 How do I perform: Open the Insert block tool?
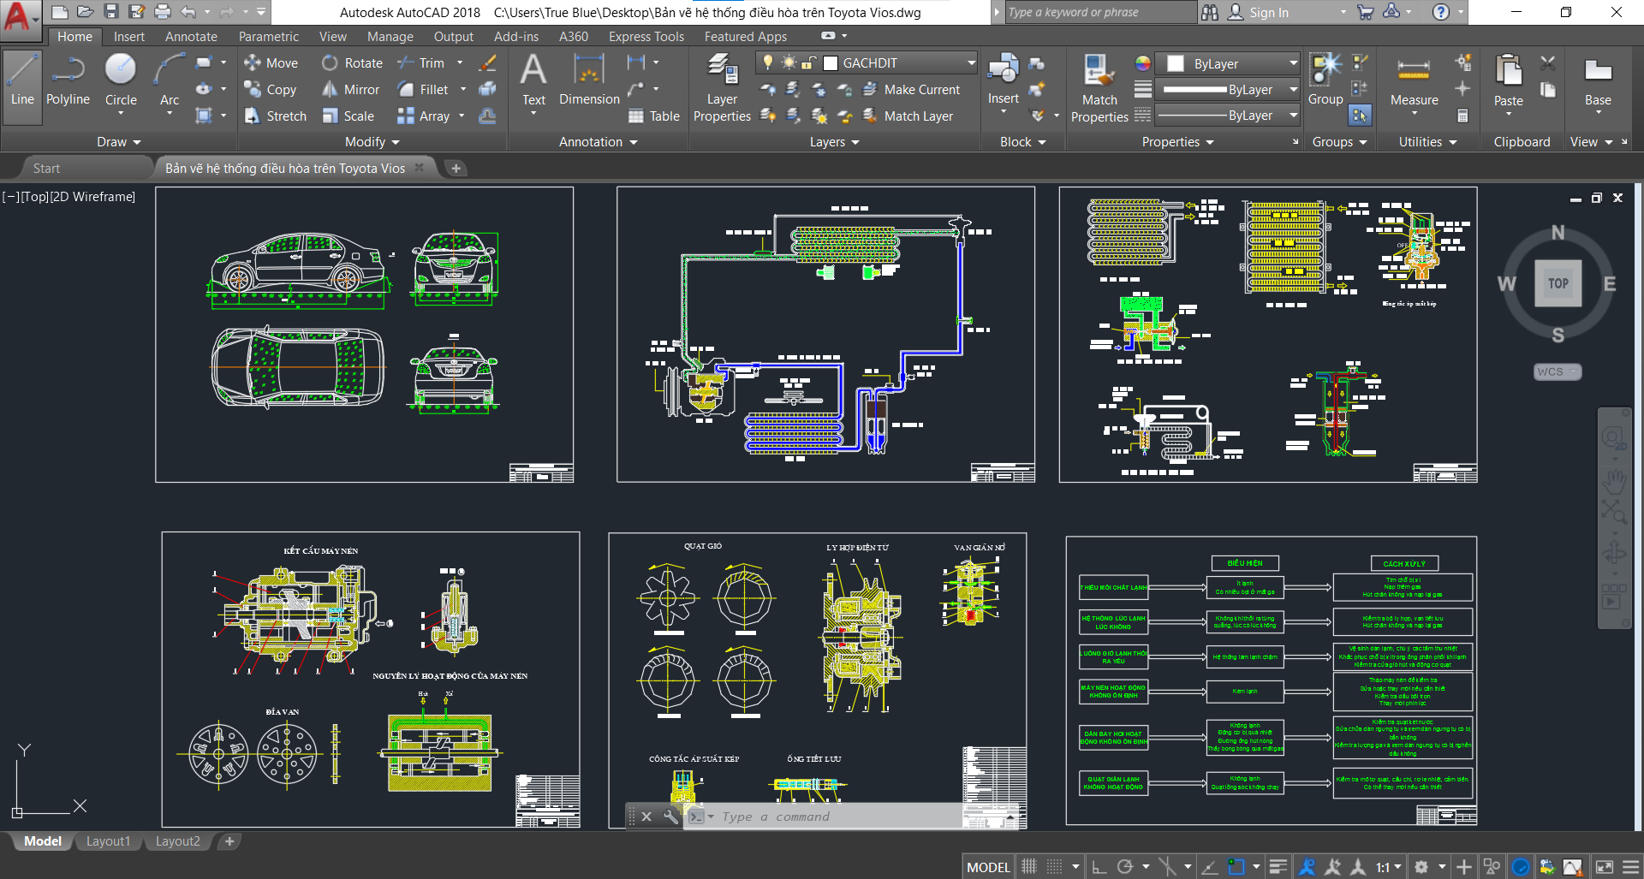(x=1003, y=80)
